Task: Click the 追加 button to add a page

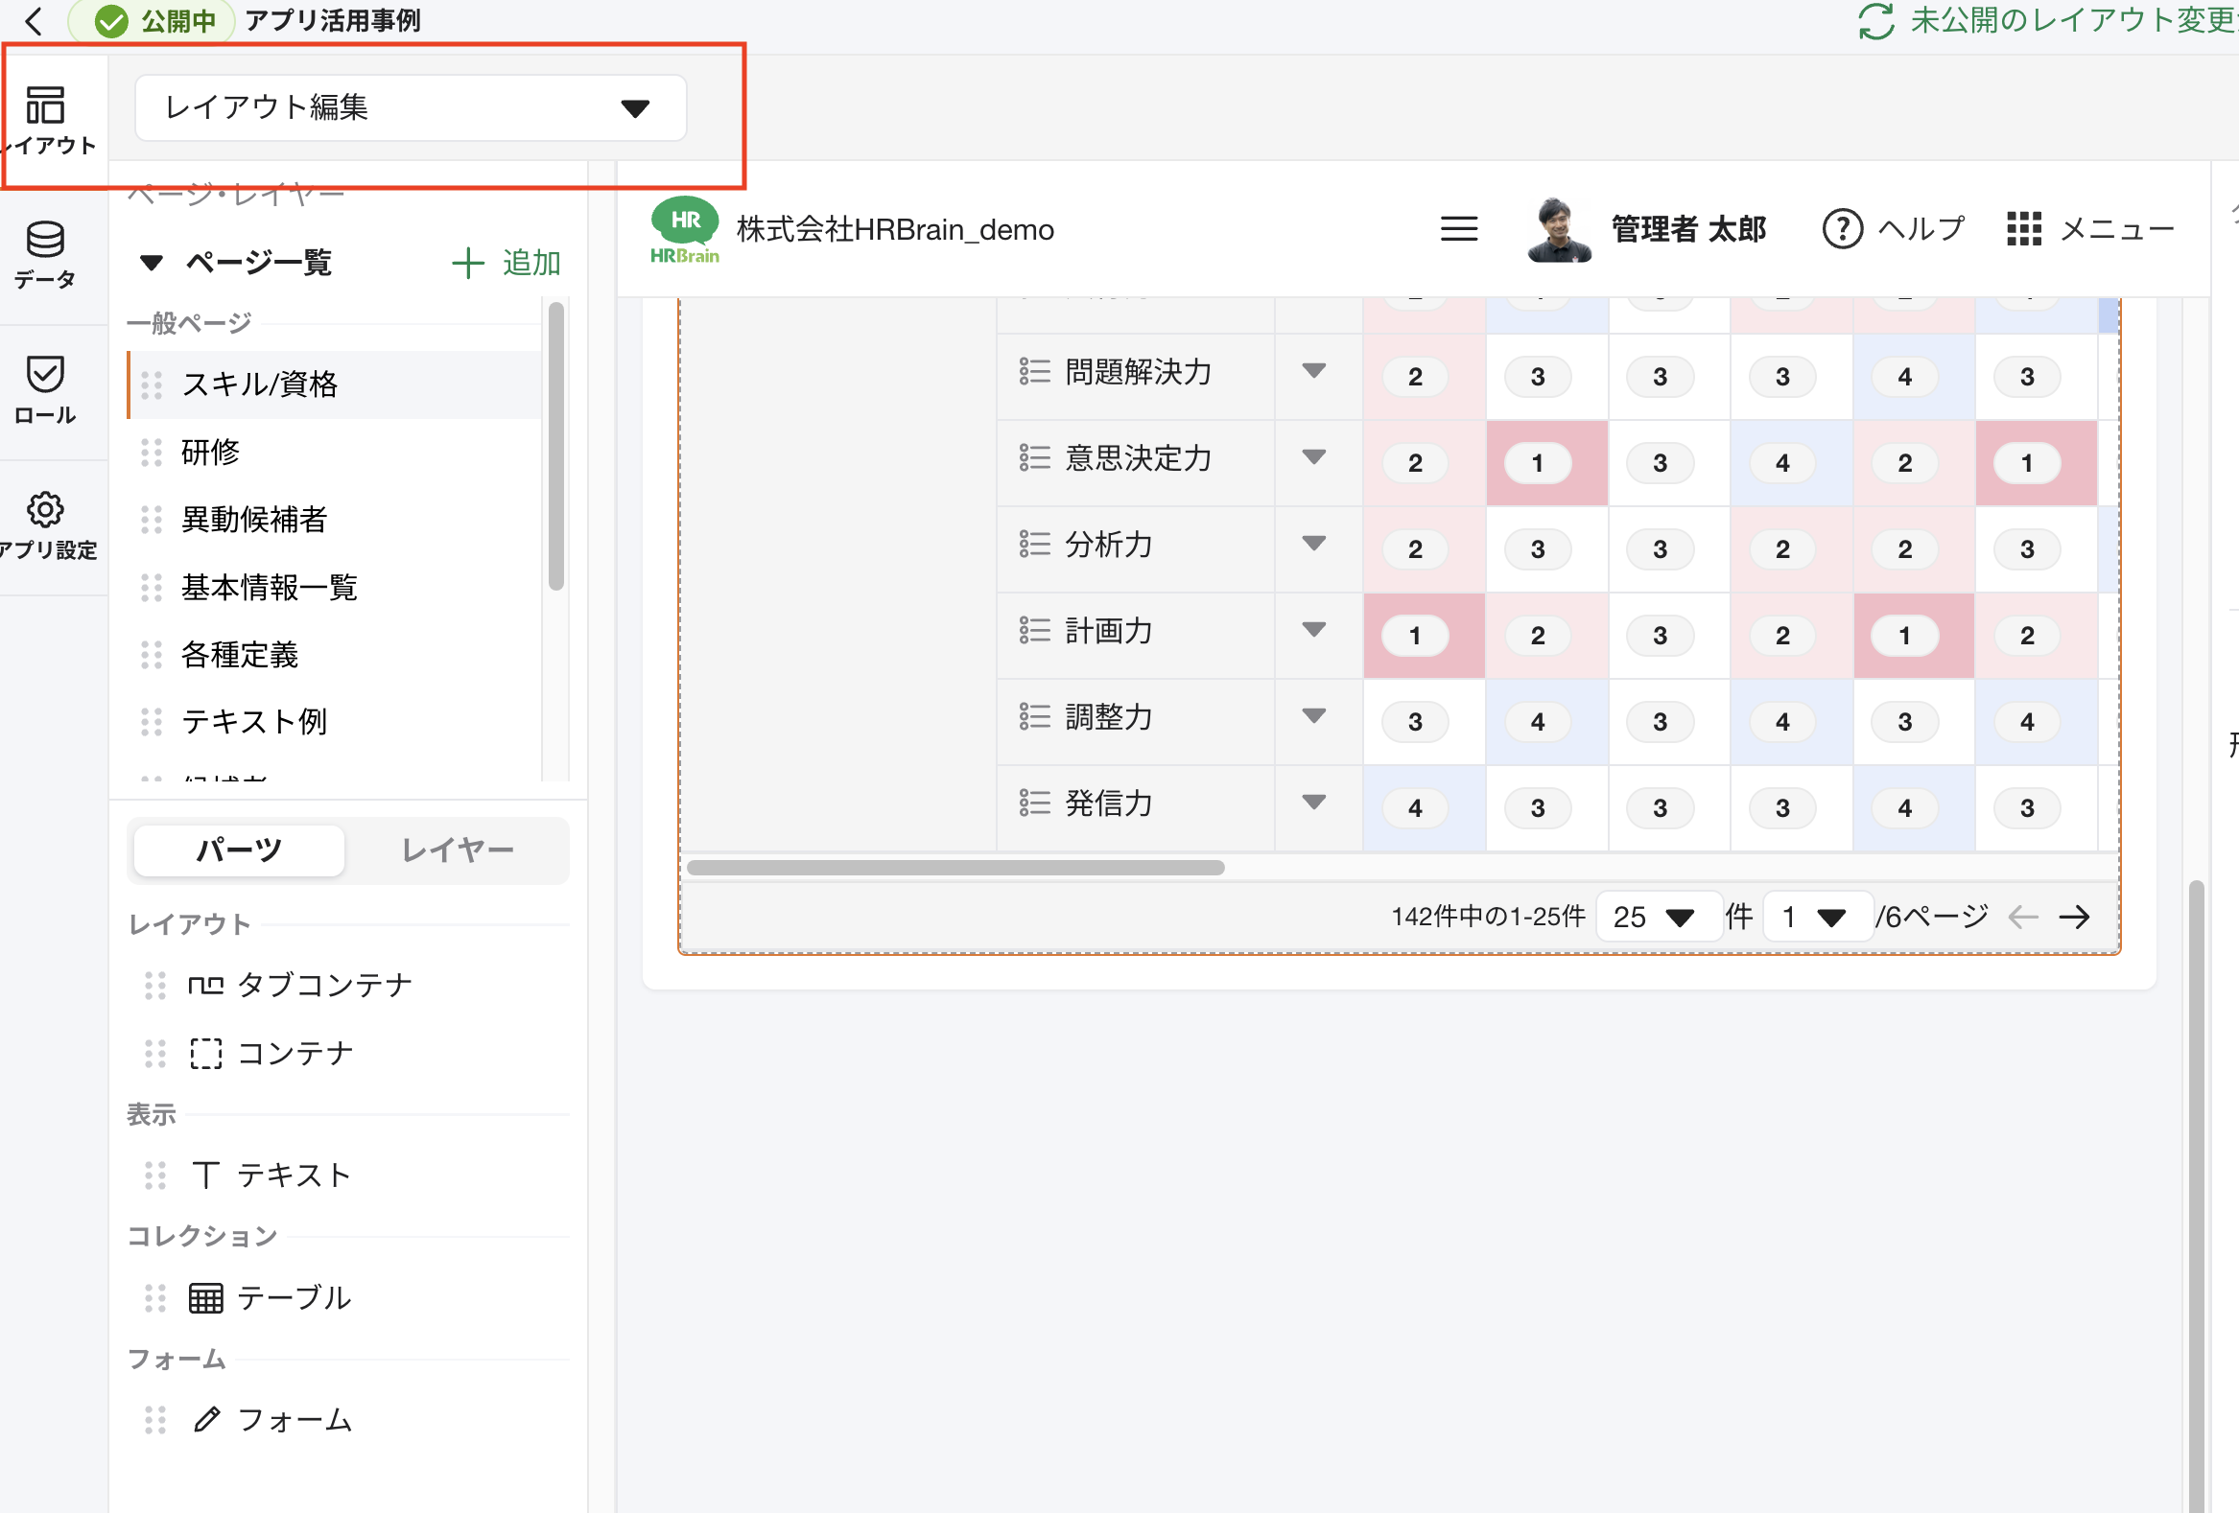Action: [506, 262]
